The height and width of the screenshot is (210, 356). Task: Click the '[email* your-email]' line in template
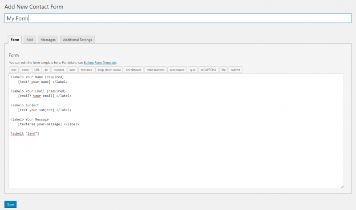point(44,96)
